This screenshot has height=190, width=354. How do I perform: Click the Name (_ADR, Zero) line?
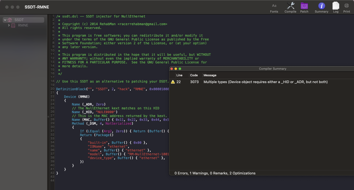(x=89, y=104)
